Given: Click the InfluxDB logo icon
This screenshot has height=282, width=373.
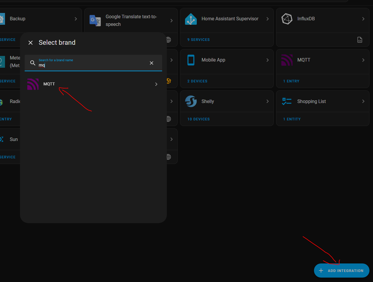Looking at the screenshot, I should tap(287, 19).
